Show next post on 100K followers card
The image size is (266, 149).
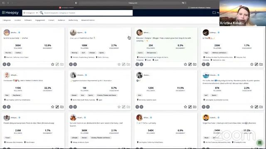click(75, 65)
